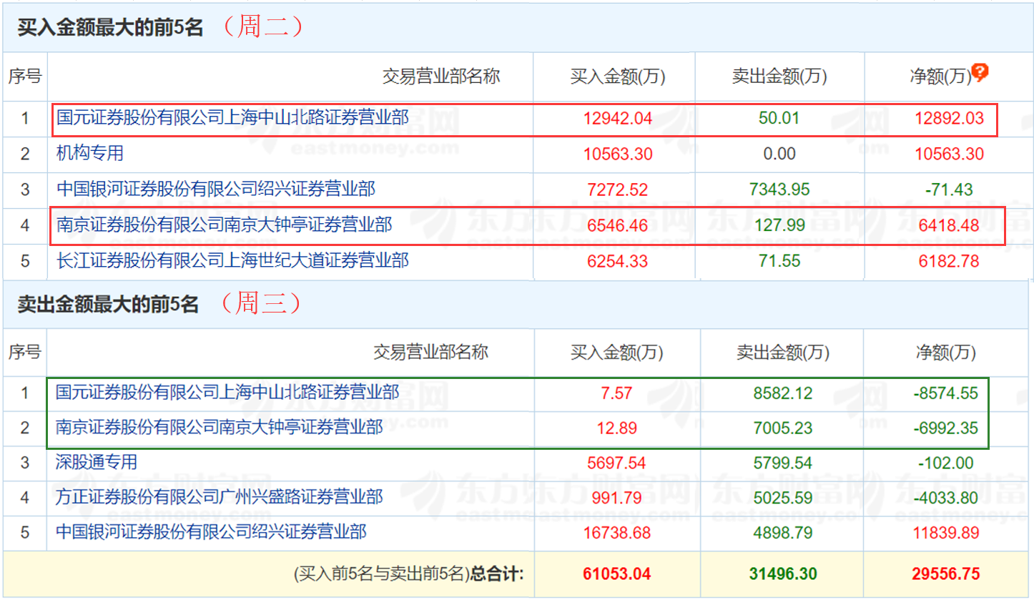Click 交易营业部名称 header in the 买入金额最大 table
Image resolution: width=1034 pixels, height=600 pixels.
tap(441, 77)
